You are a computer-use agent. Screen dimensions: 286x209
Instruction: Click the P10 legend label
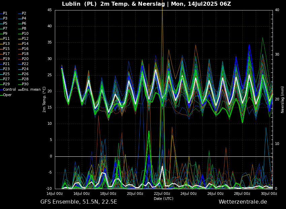(x=25, y=34)
